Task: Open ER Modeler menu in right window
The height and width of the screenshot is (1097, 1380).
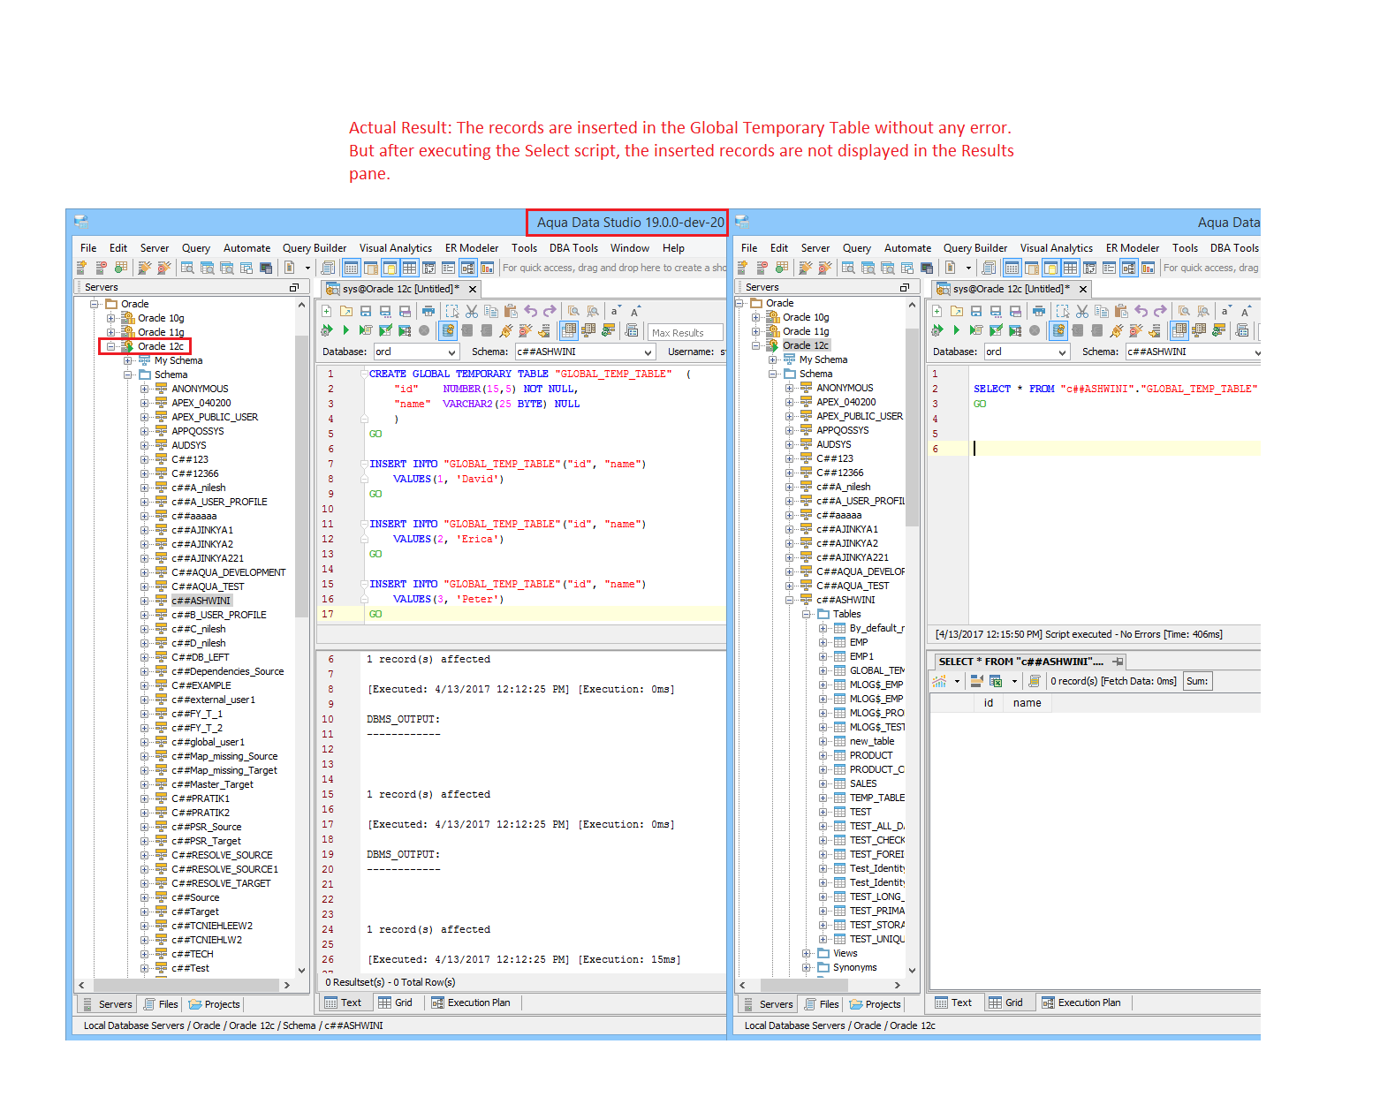Action: [x=1133, y=248]
